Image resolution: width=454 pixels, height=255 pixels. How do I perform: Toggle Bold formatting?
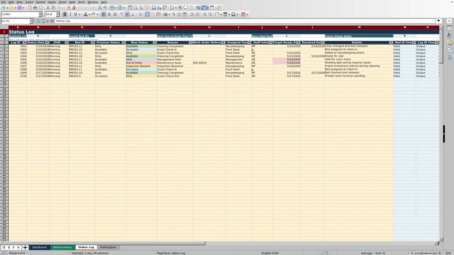click(x=65, y=14)
